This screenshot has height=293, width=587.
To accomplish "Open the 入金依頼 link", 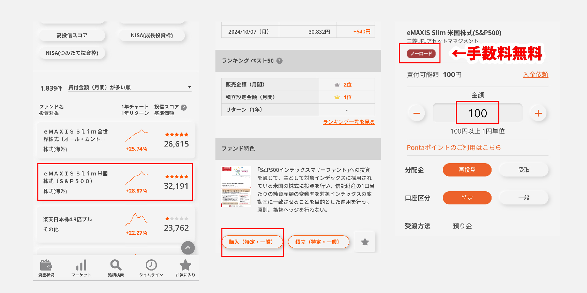I will (x=536, y=75).
